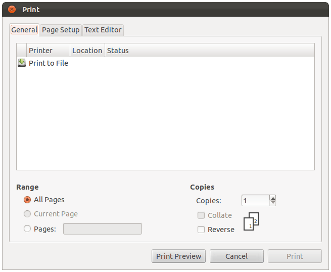Select the All Pages radio button
Viewport: 331px width, 272px height.
(28, 200)
